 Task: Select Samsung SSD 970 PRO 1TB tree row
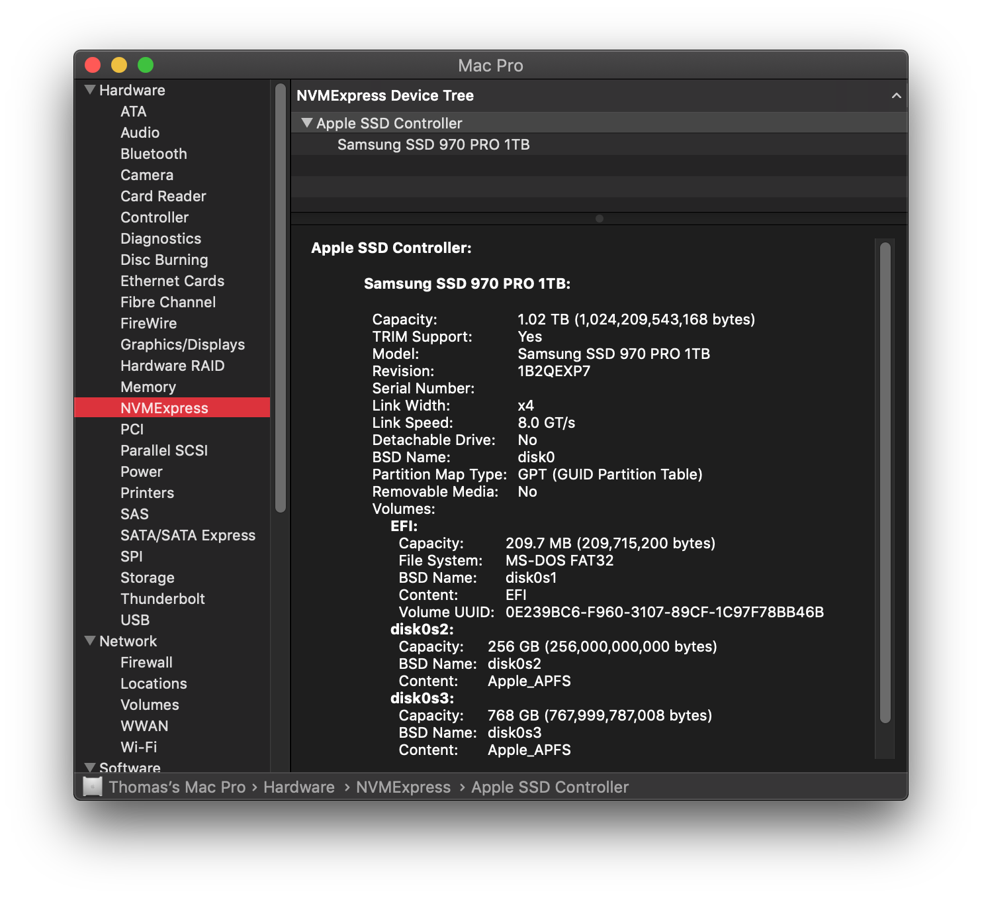599,144
